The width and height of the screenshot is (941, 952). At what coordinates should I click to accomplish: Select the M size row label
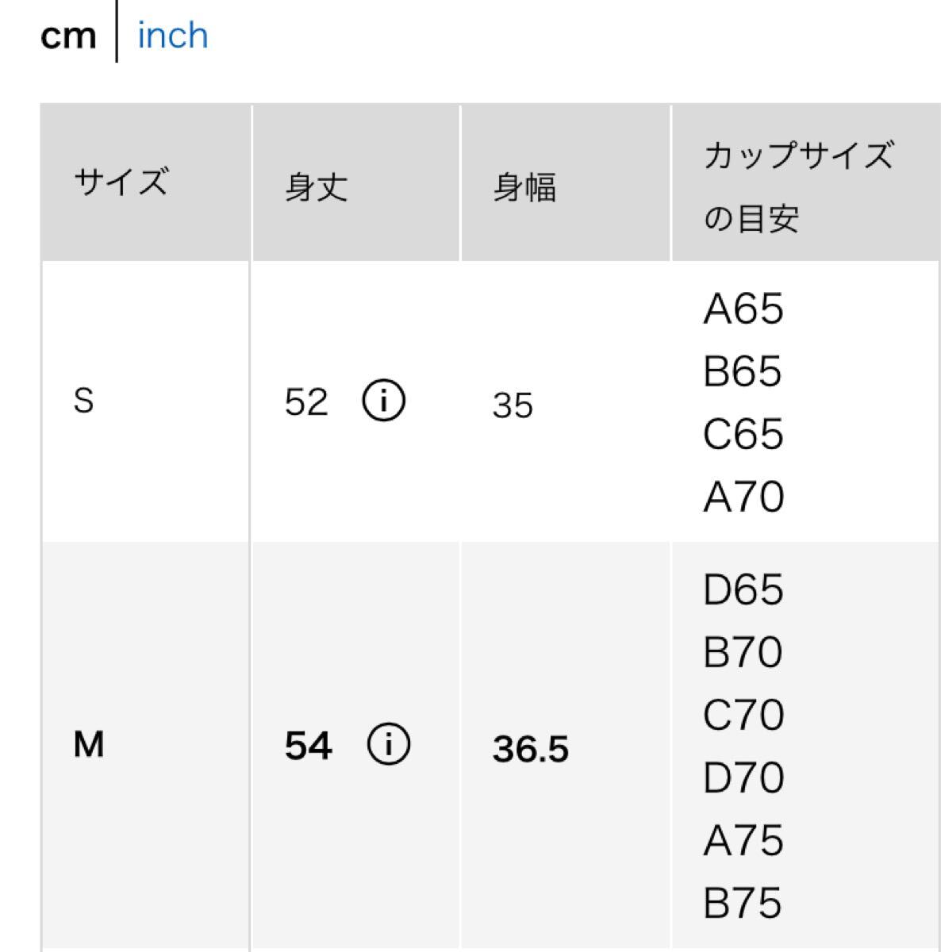tap(89, 746)
